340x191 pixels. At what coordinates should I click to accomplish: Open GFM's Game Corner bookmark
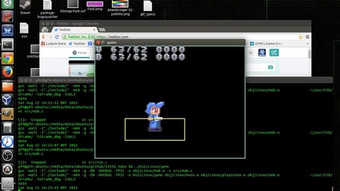(x=266, y=44)
